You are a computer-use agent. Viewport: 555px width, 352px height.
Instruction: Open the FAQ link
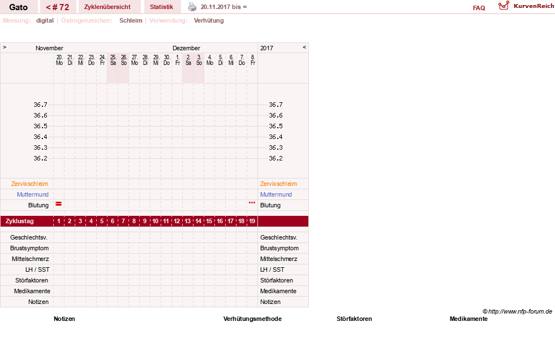pos(479,8)
